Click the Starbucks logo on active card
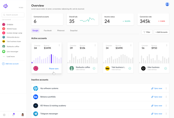174x118 pixels. point(72,68)
